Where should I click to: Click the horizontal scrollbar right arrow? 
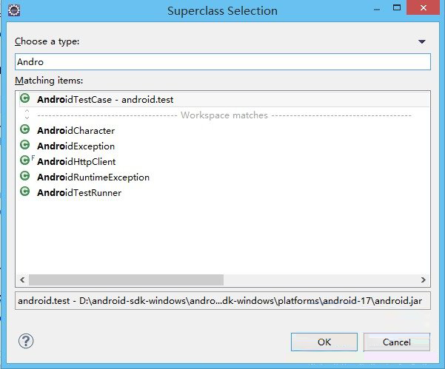click(x=423, y=280)
